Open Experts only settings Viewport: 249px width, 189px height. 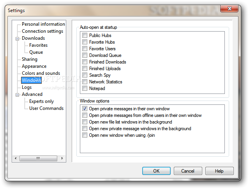pyautogui.click(x=41, y=101)
